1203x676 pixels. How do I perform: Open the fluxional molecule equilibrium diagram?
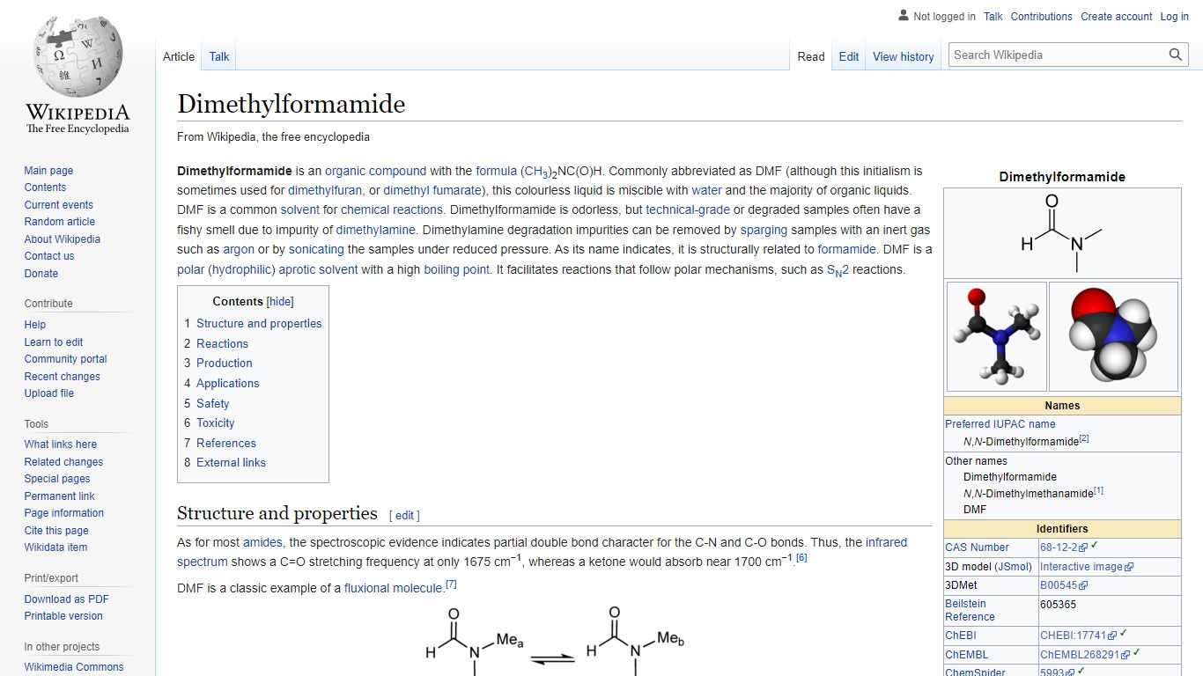click(555, 640)
